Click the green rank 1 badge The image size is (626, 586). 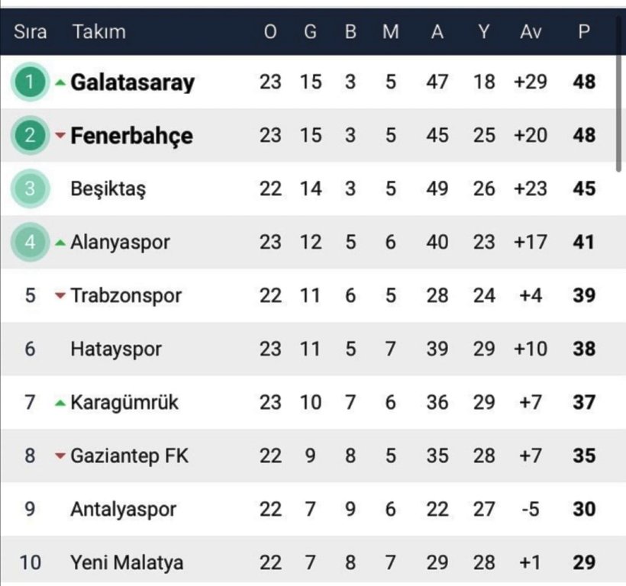click(30, 82)
